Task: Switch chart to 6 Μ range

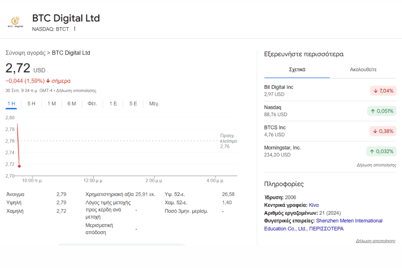Action: (x=71, y=104)
